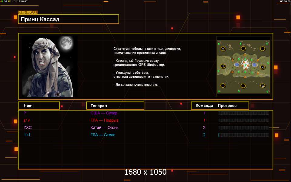Click general 'ГЛА — Стелс'

tap(103, 135)
